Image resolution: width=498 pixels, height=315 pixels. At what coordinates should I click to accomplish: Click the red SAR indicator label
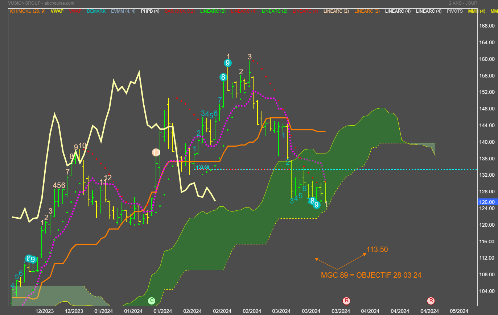(x=180, y=11)
